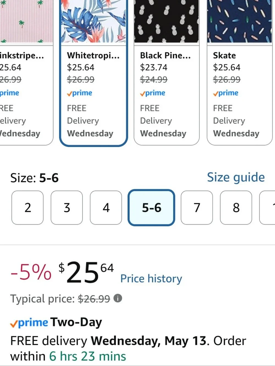Select the Whitetropi pattern swatch image
Viewport: 275px width, 366px height.
click(93, 21)
